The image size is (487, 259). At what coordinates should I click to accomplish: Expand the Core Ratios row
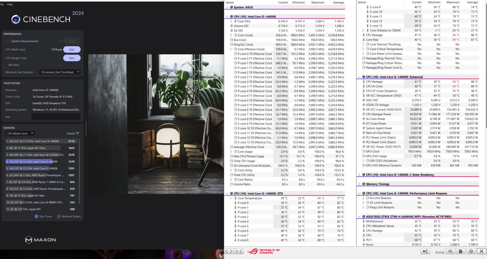tap(231, 179)
